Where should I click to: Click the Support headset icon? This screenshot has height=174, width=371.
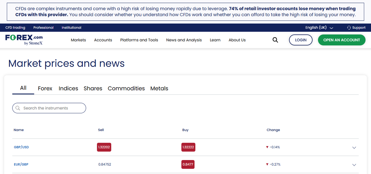point(349,28)
